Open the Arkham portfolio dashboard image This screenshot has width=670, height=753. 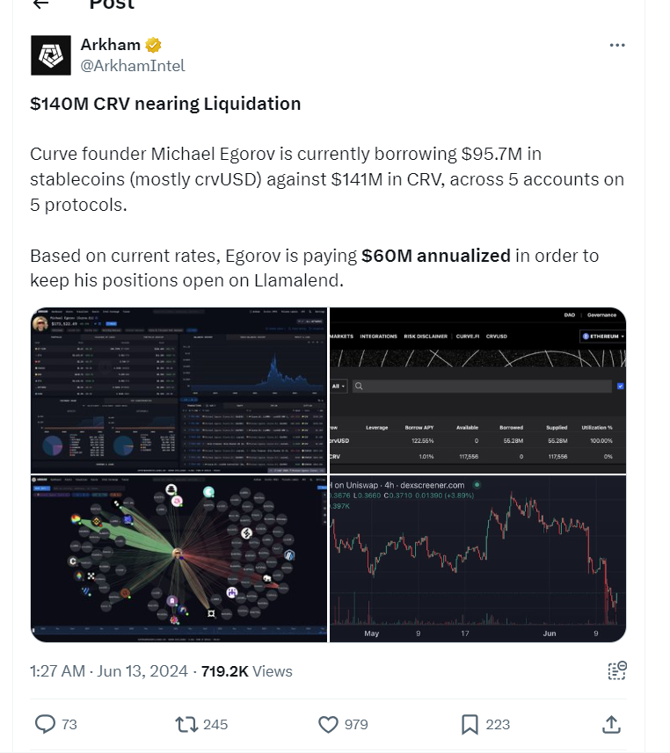[x=178, y=391]
